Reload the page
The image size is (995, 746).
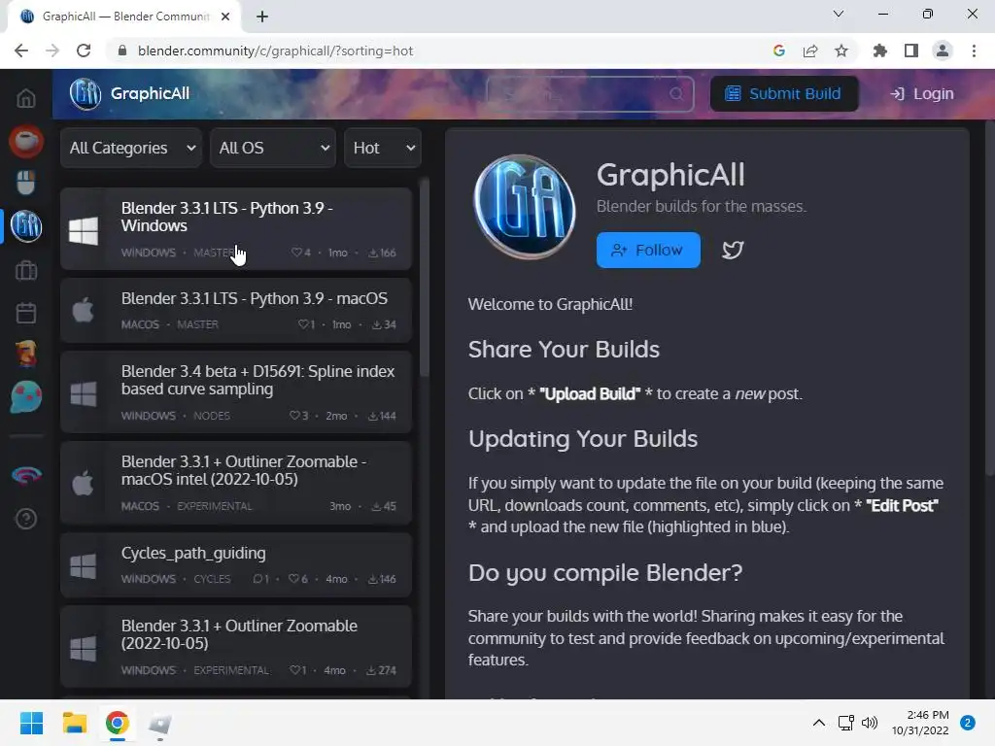pyautogui.click(x=84, y=51)
